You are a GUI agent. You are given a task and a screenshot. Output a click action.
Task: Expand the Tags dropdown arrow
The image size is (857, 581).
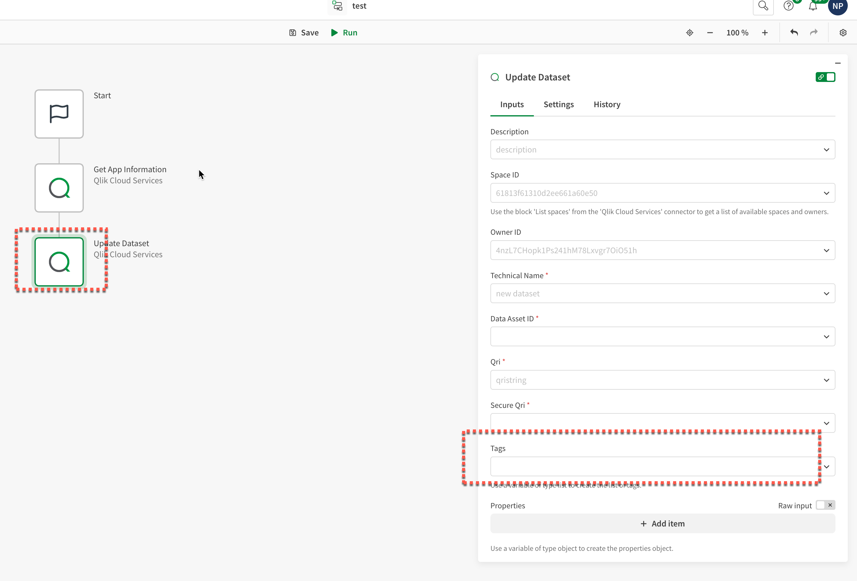pyautogui.click(x=827, y=467)
